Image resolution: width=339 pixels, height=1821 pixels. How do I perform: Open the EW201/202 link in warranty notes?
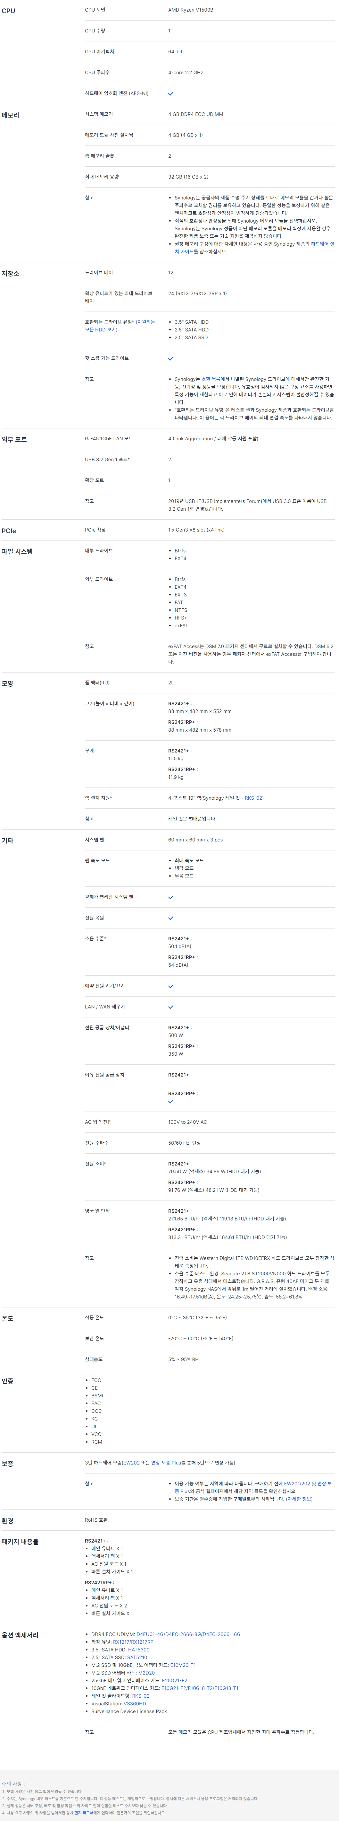pyautogui.click(x=297, y=1483)
